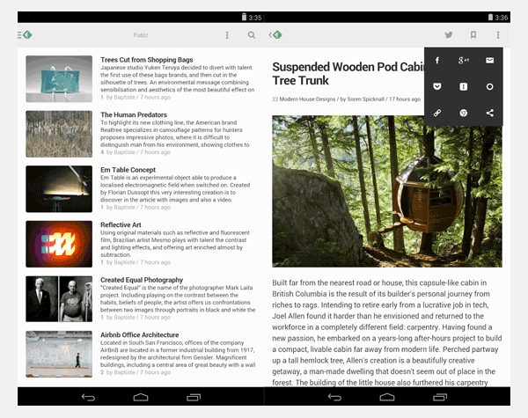Copy article link using chain icon
This screenshot has width=528, height=418.
coord(437,114)
